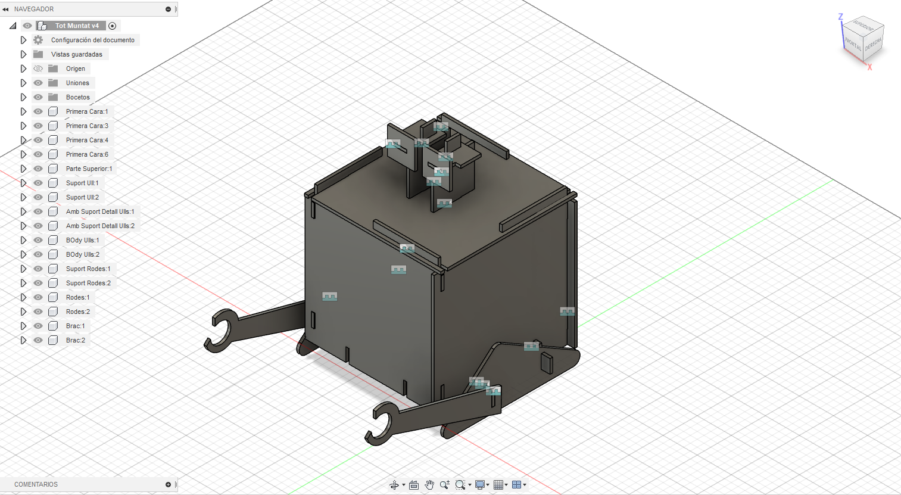The height and width of the screenshot is (495, 901).
Task: Open Display Settings monitor icon
Action: click(x=479, y=485)
